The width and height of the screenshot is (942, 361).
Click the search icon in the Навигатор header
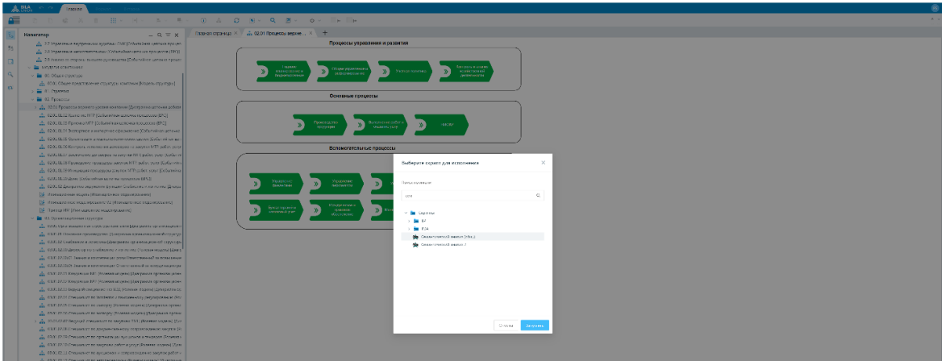[x=158, y=35]
